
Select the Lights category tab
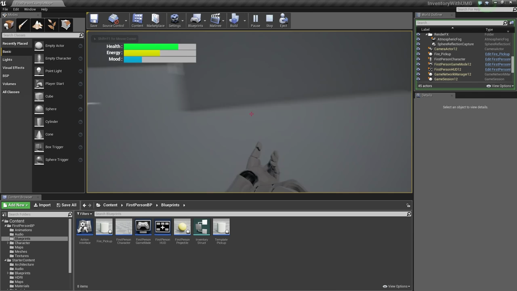[x=7, y=59]
